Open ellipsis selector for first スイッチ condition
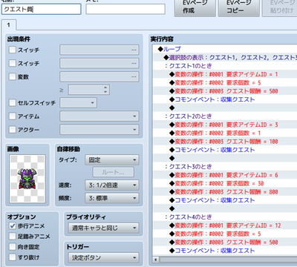 (134, 50)
